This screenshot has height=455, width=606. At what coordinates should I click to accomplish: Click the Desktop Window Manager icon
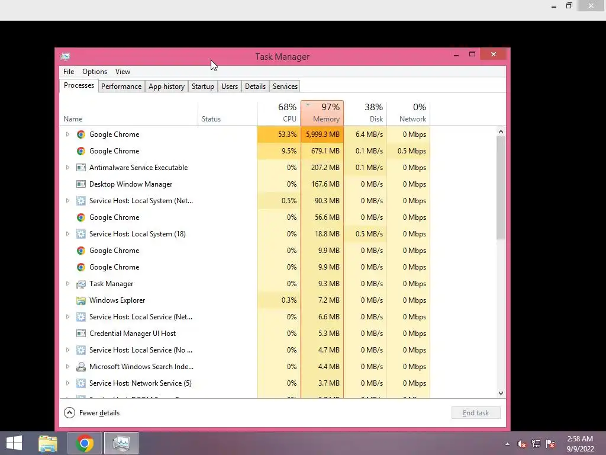[80, 184]
